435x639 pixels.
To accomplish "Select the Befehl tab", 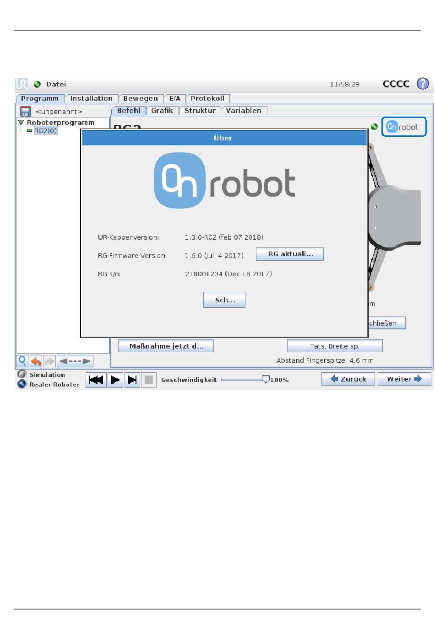I will click(129, 111).
